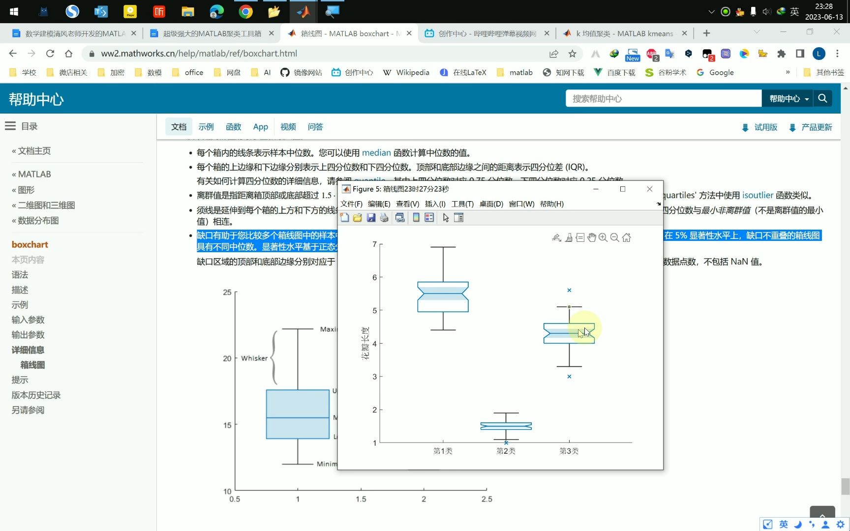Image resolution: width=850 pixels, height=531 pixels.
Task: Click the Open file icon in Figure 5
Action: coord(357,217)
